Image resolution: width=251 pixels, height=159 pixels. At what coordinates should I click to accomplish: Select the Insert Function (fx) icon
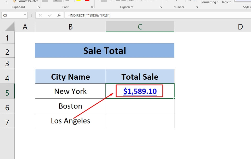pyautogui.click(x=59, y=15)
